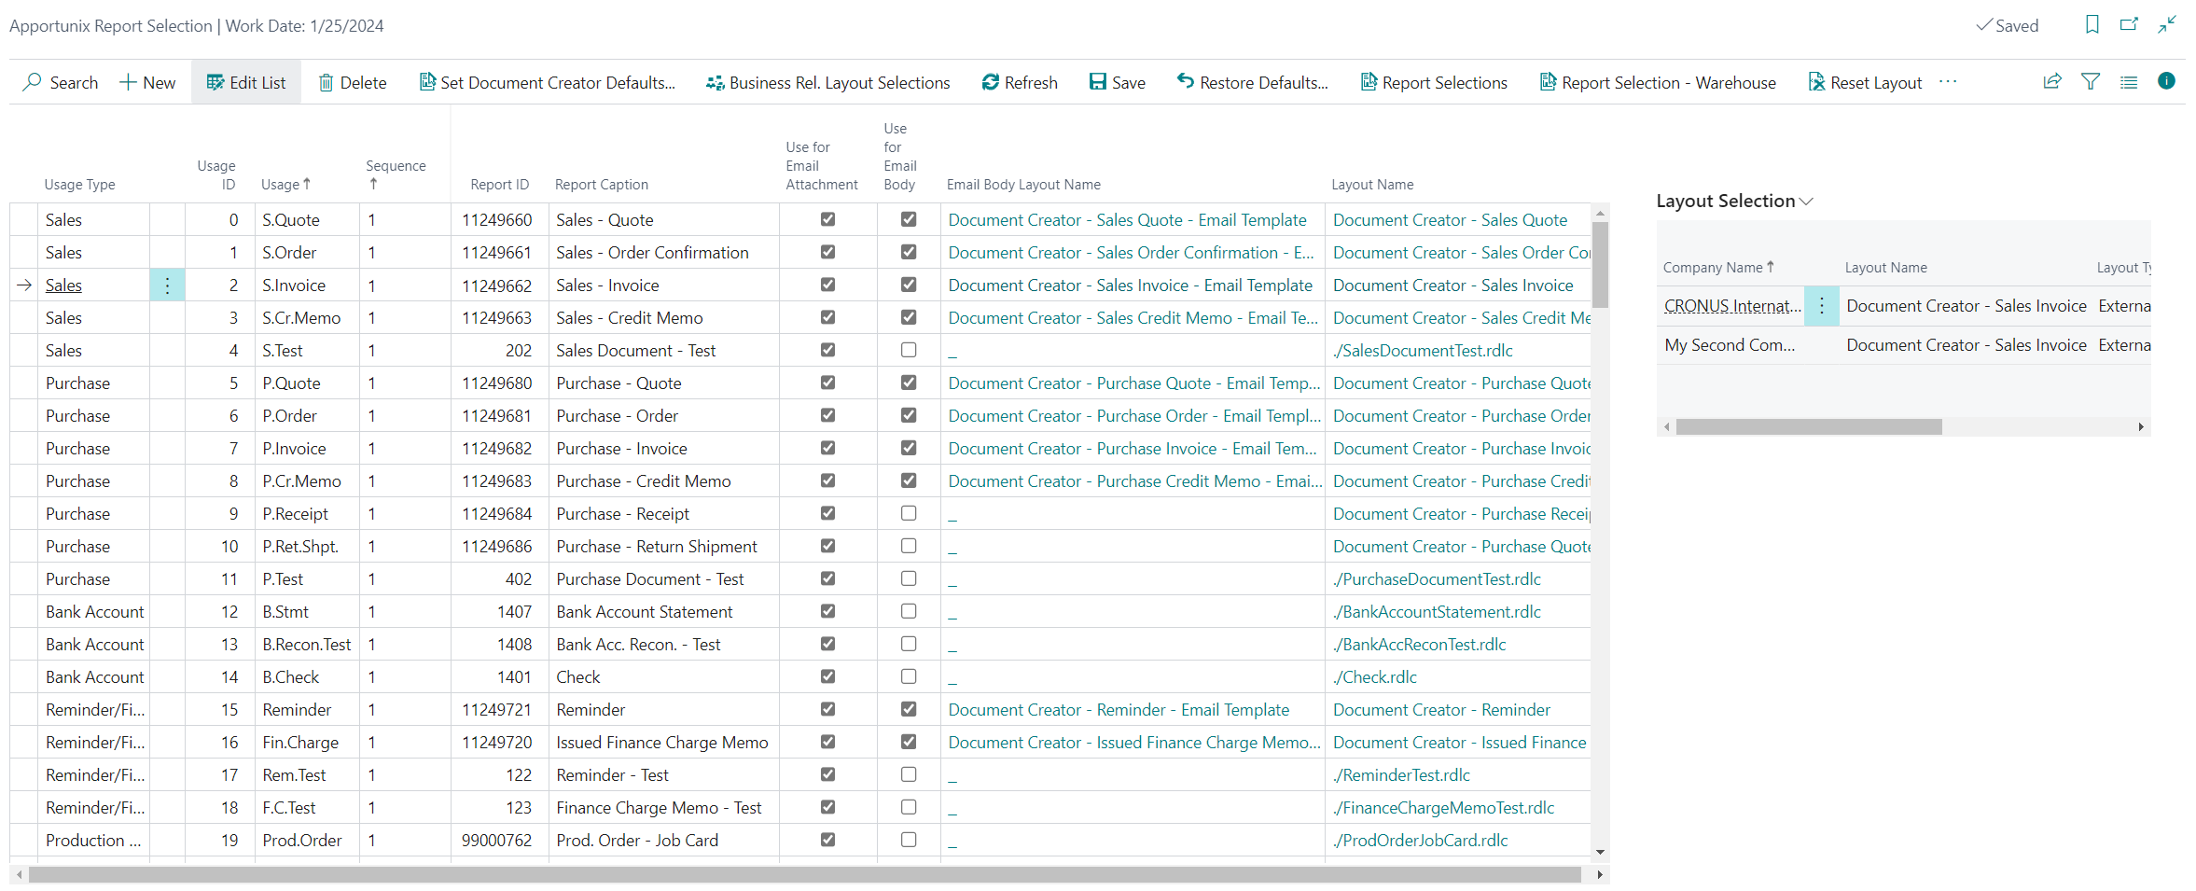Click the Layout Selection horizontal scrollbar

coord(1808,426)
